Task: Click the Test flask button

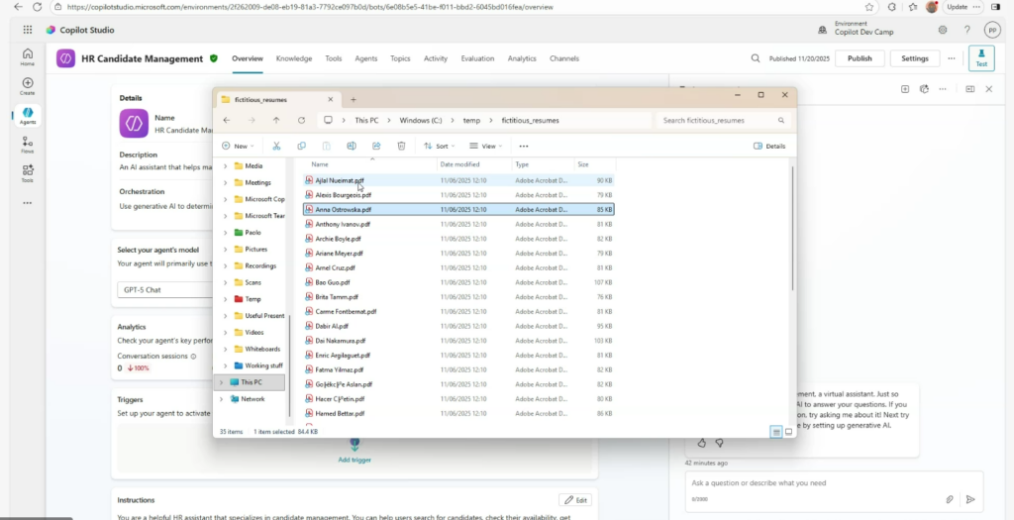Action: (981, 58)
